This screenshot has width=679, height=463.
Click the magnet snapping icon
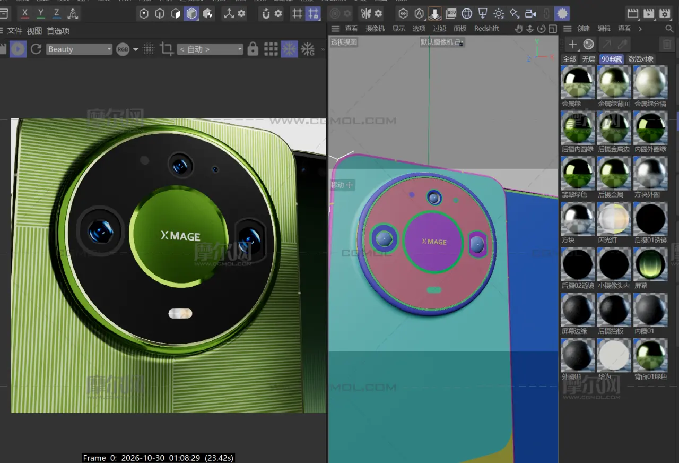pyautogui.click(x=266, y=13)
